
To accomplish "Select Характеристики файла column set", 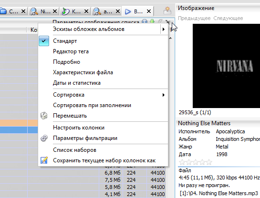I will point(103,72).
